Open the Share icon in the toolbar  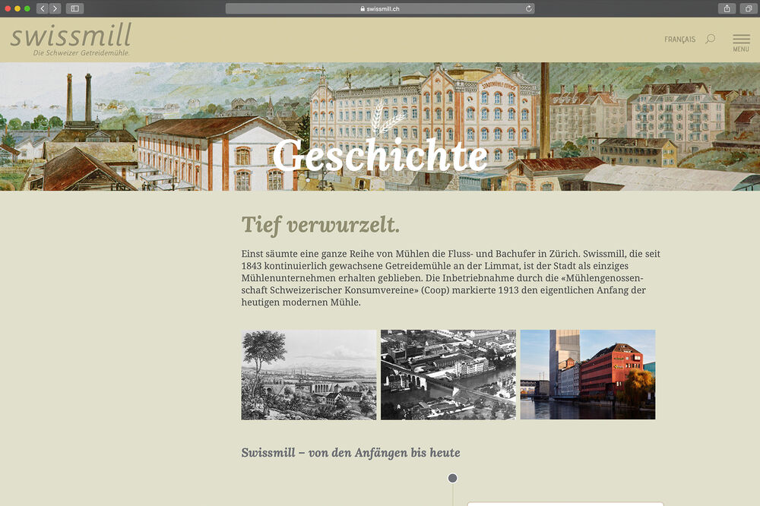tap(727, 8)
